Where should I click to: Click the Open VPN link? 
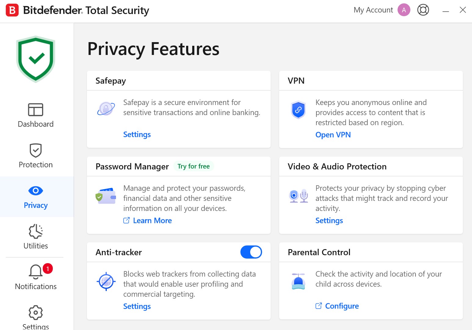[x=333, y=135]
